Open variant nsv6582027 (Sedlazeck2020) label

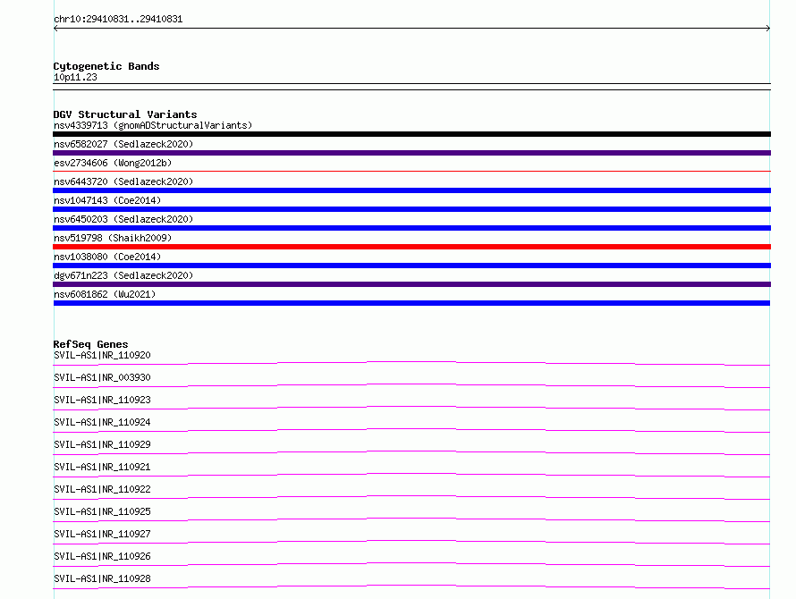[123, 144]
